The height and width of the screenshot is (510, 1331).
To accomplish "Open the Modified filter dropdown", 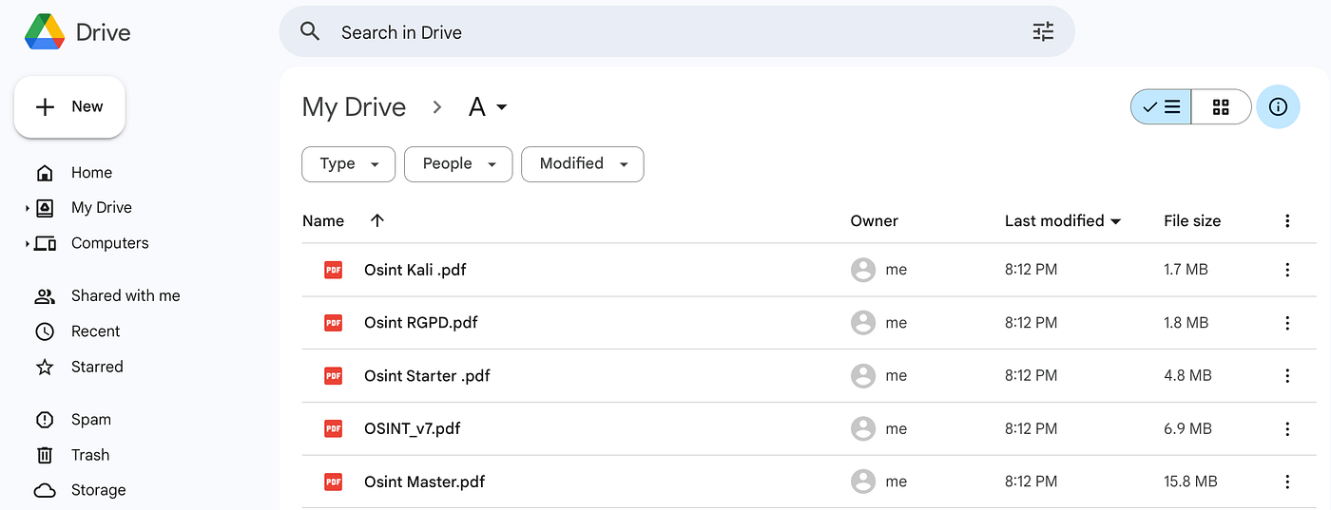I will 583,163.
